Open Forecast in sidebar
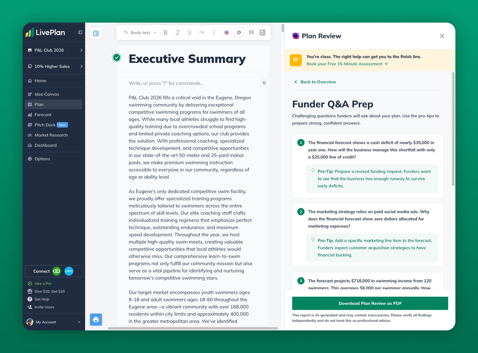Screen dimensions: 478x353 point(54,115)
